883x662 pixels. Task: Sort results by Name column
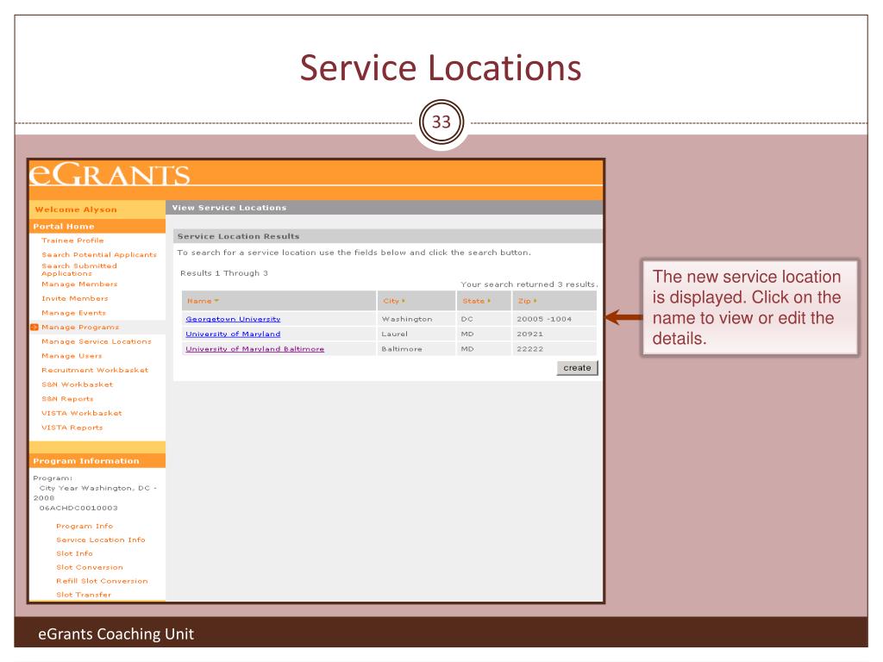coord(203,301)
